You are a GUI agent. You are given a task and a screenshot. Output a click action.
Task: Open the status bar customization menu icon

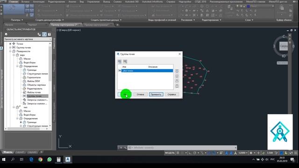(x=296, y=153)
